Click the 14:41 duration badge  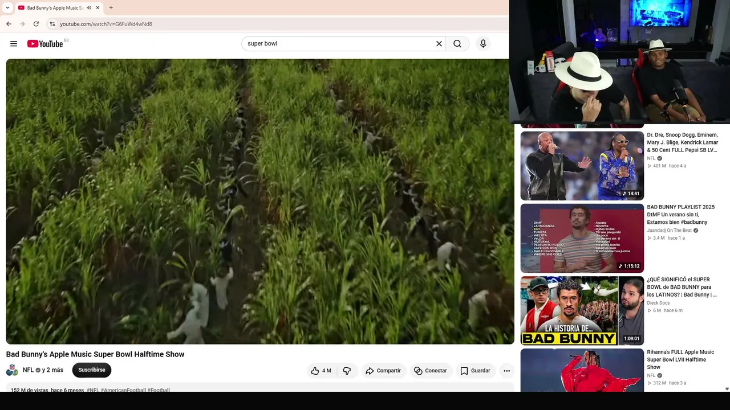(x=631, y=194)
